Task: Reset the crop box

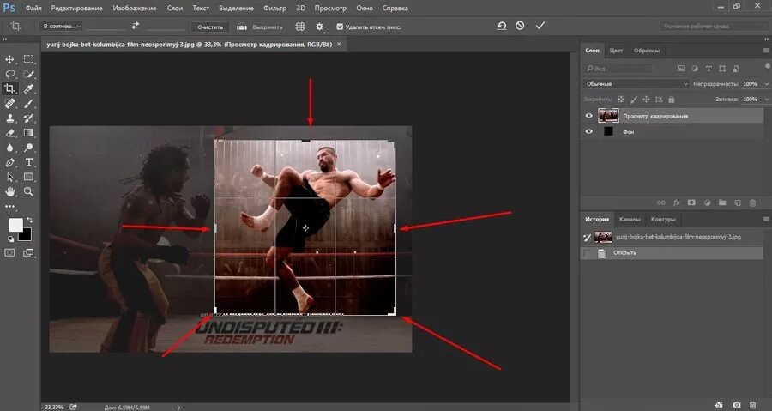Action: [502, 26]
